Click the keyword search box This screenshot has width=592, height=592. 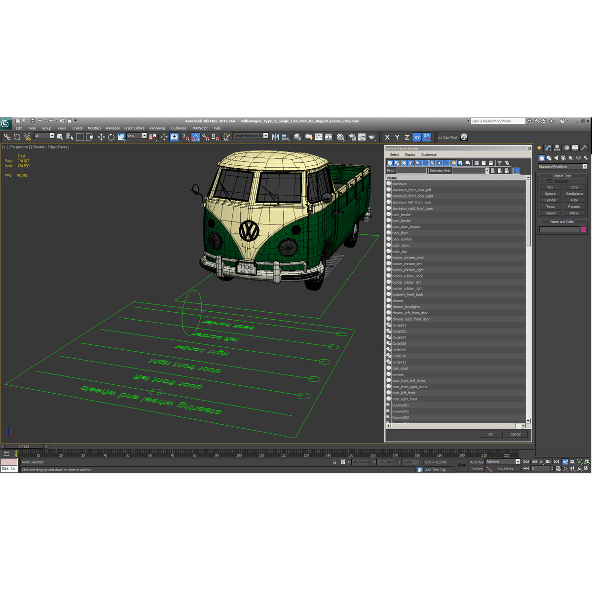tap(498, 121)
